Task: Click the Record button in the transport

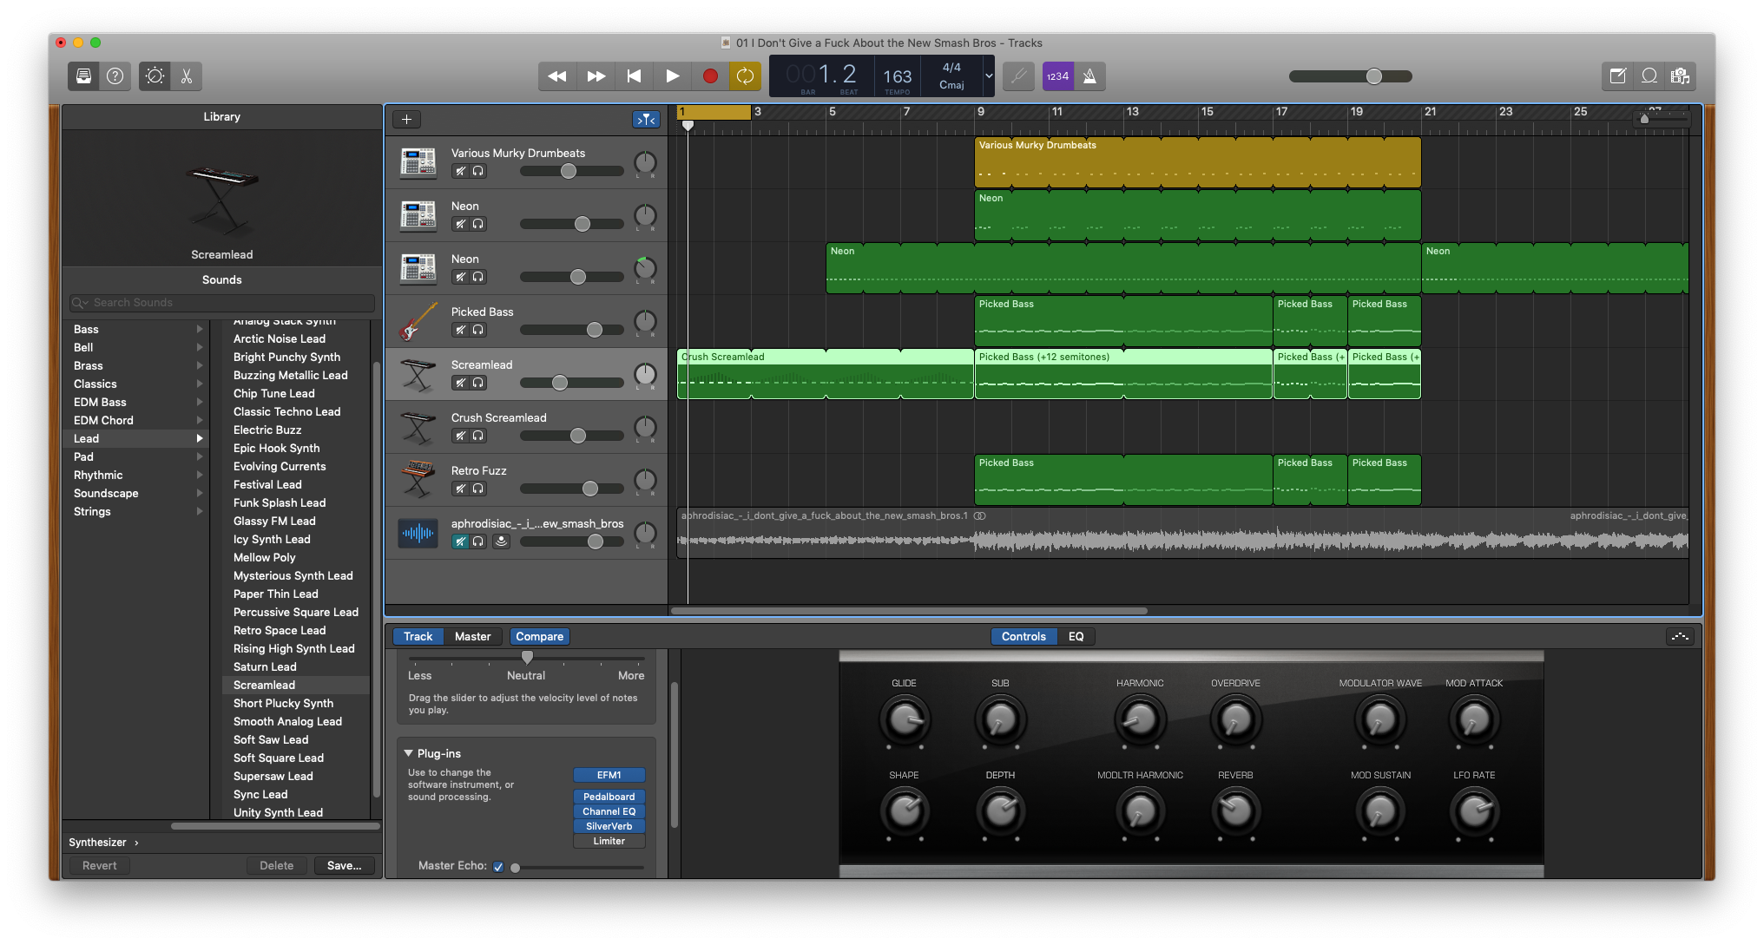Action: coord(710,76)
